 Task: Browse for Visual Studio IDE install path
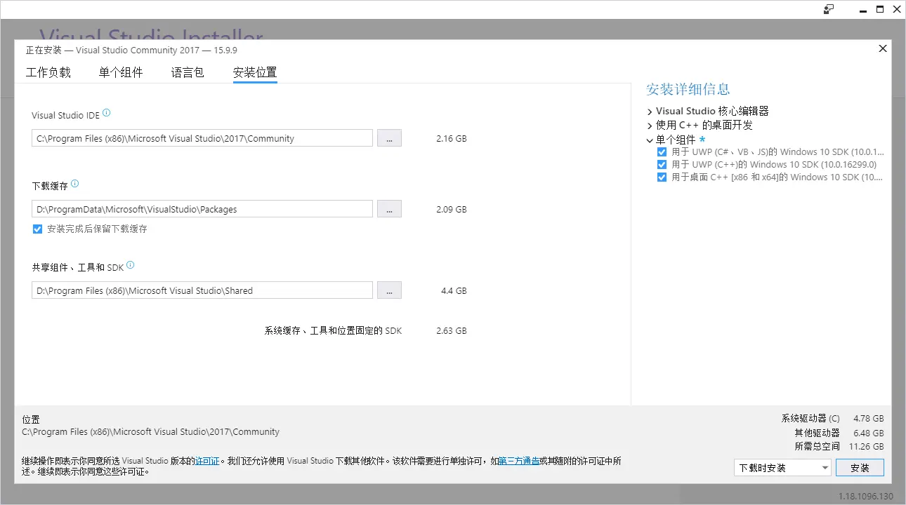pyautogui.click(x=389, y=138)
